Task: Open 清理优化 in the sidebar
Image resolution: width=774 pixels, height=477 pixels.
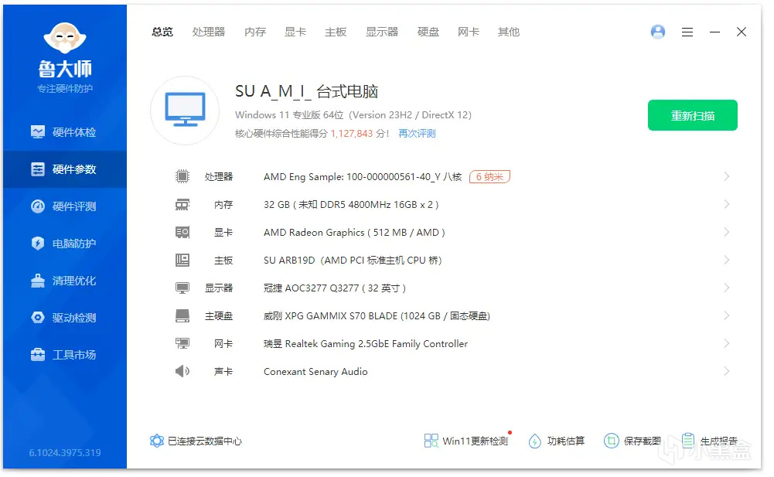Action: pos(63,281)
